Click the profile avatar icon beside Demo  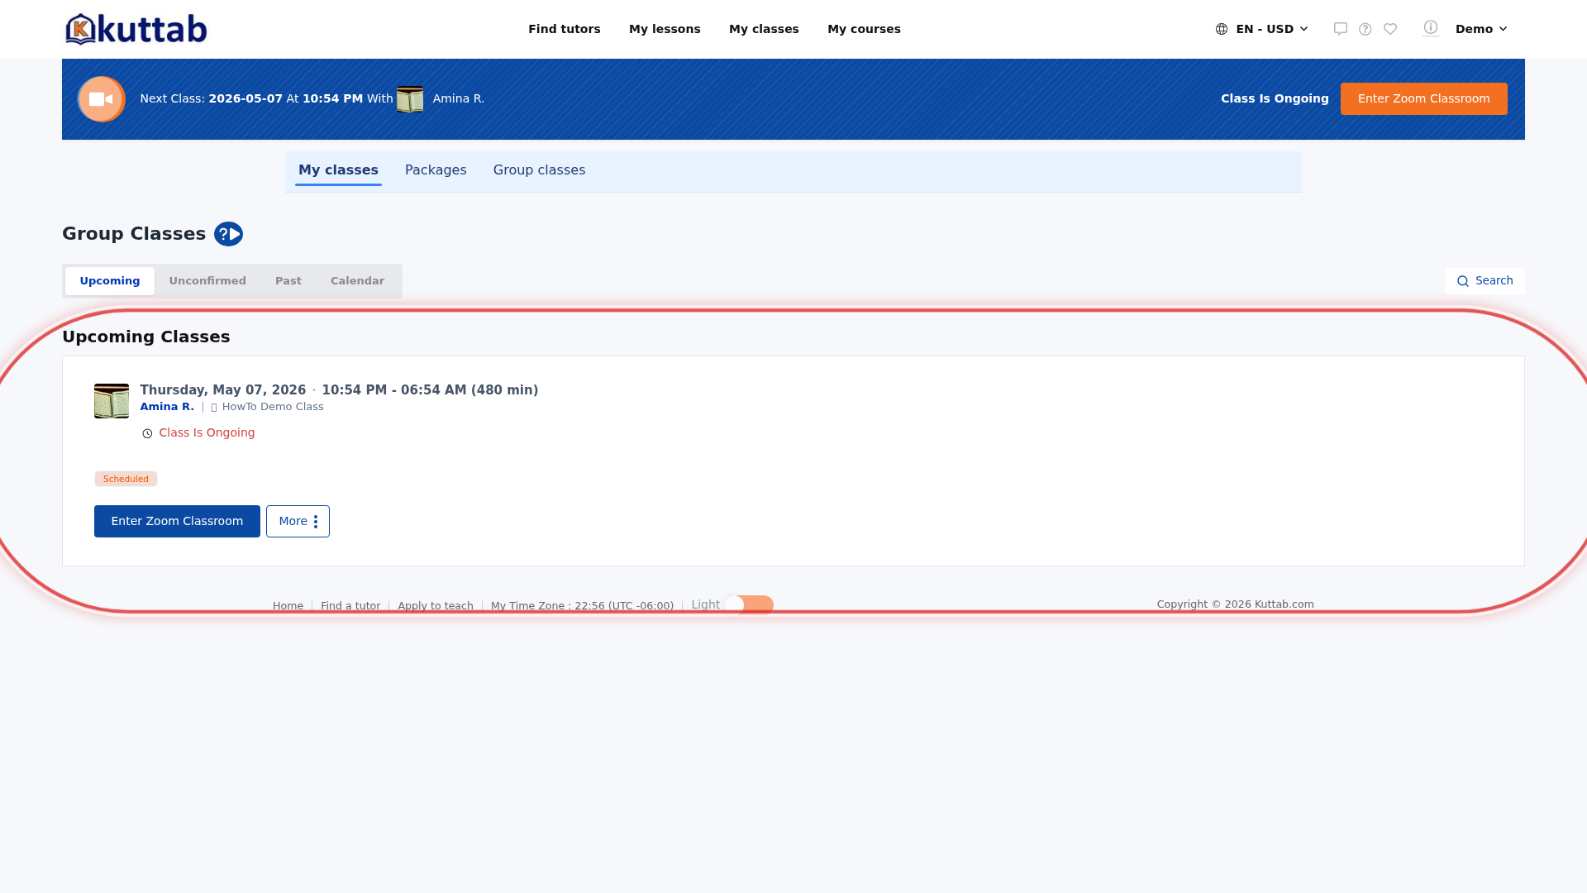[1431, 28]
